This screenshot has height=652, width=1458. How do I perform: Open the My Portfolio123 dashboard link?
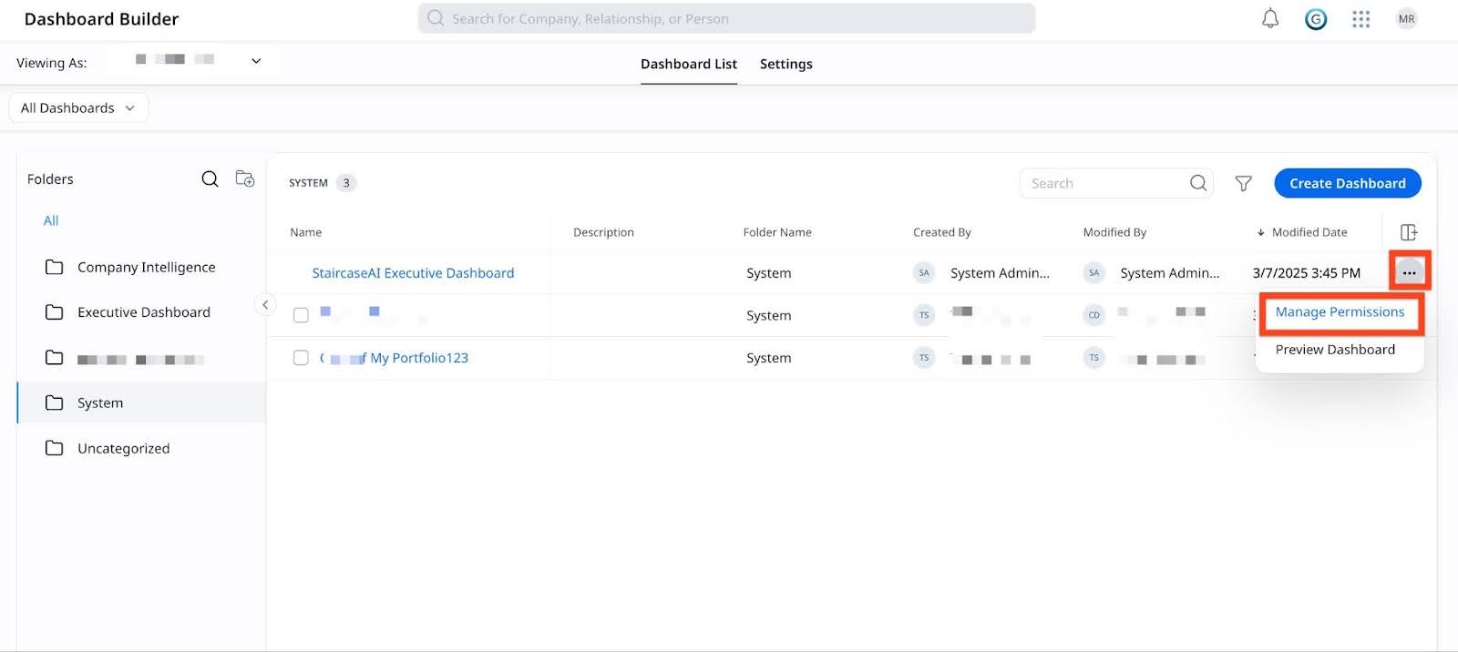point(394,358)
